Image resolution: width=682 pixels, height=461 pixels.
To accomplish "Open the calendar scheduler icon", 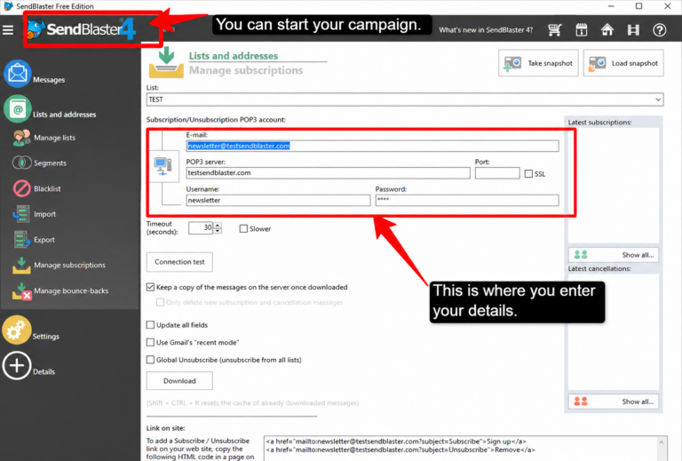I will point(581,29).
